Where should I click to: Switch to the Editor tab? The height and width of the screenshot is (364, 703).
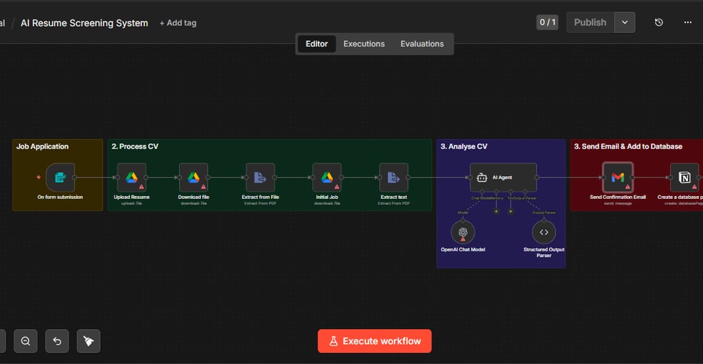click(316, 44)
